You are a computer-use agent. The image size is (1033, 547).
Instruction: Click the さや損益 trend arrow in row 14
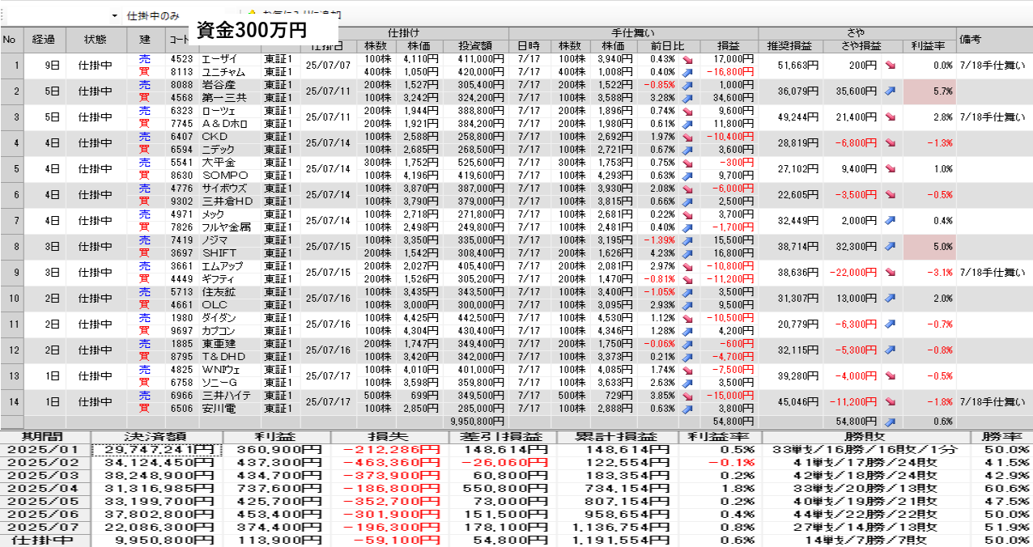[890, 402]
